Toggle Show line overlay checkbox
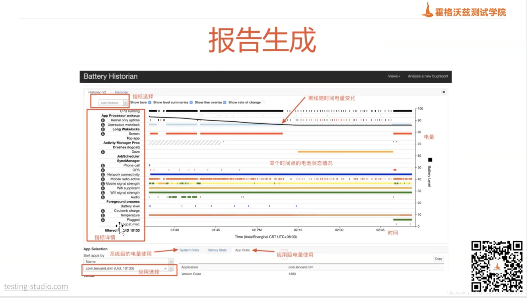 pos(225,102)
